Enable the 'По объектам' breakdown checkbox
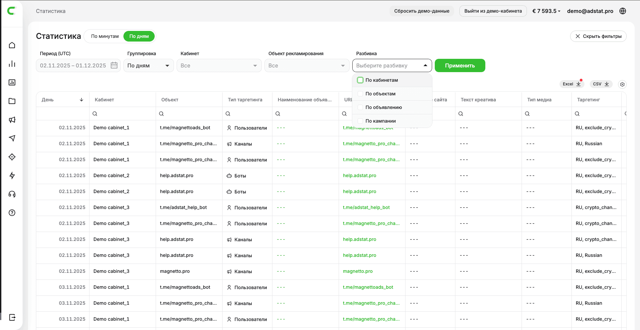This screenshot has height=330, width=640. [360, 94]
